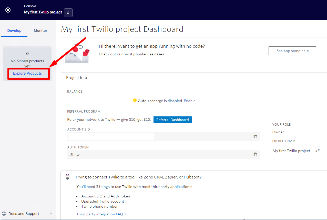Click the See app samples button
Viewport: 327px width, 220px height.
[x=292, y=51]
